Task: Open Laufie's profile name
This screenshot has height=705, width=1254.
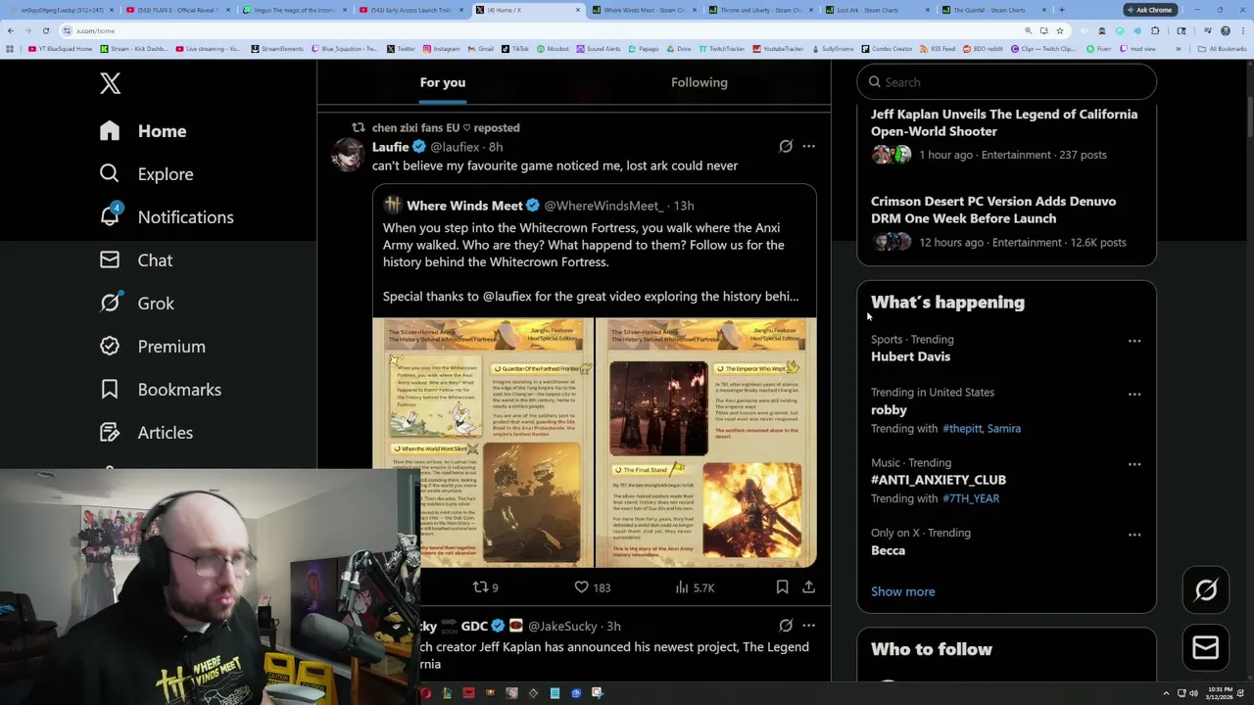Action: tap(390, 147)
